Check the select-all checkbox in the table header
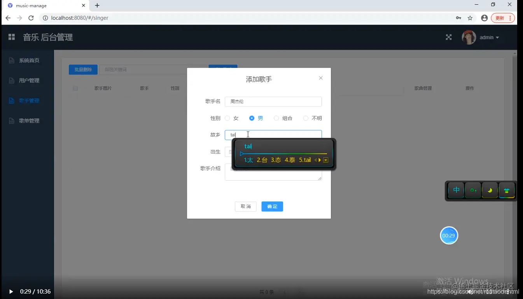 (75, 88)
